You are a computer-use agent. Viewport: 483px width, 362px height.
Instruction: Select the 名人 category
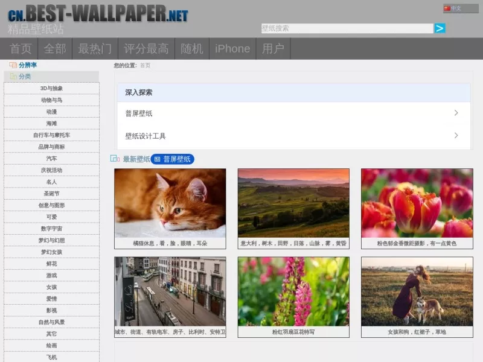click(x=51, y=182)
